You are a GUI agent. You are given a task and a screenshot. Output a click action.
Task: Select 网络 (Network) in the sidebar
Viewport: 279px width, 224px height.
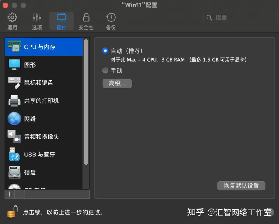[43, 118]
